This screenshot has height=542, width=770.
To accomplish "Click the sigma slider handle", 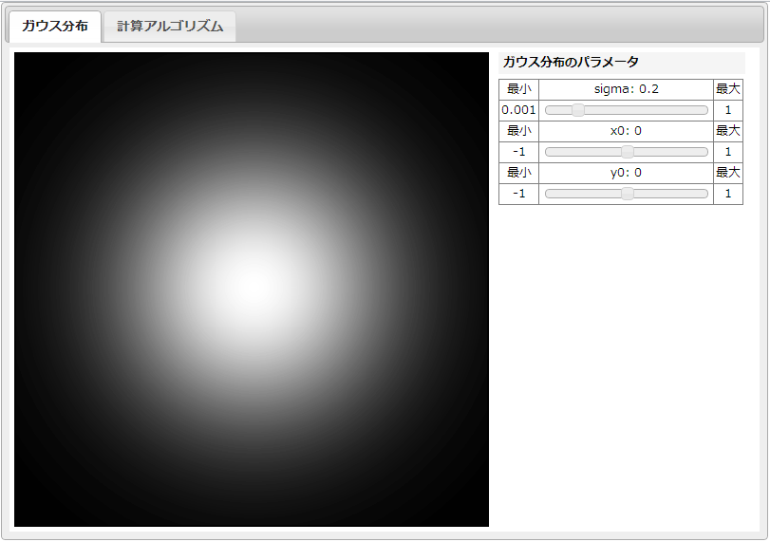I will click(578, 110).
